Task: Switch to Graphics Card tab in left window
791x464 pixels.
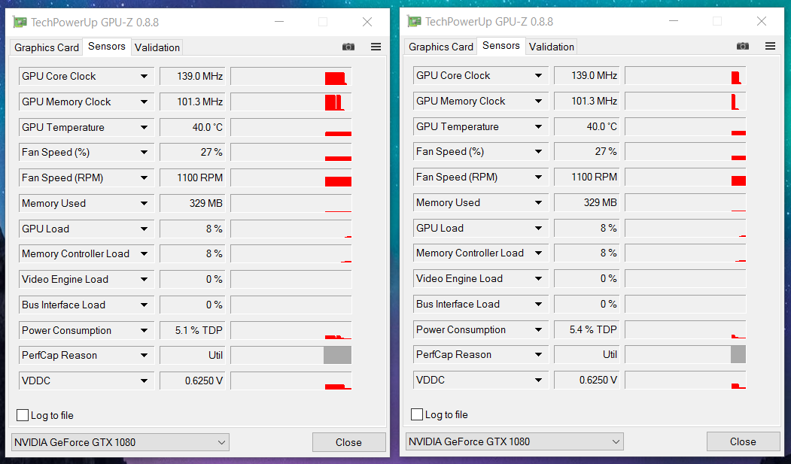Action: pyautogui.click(x=47, y=47)
